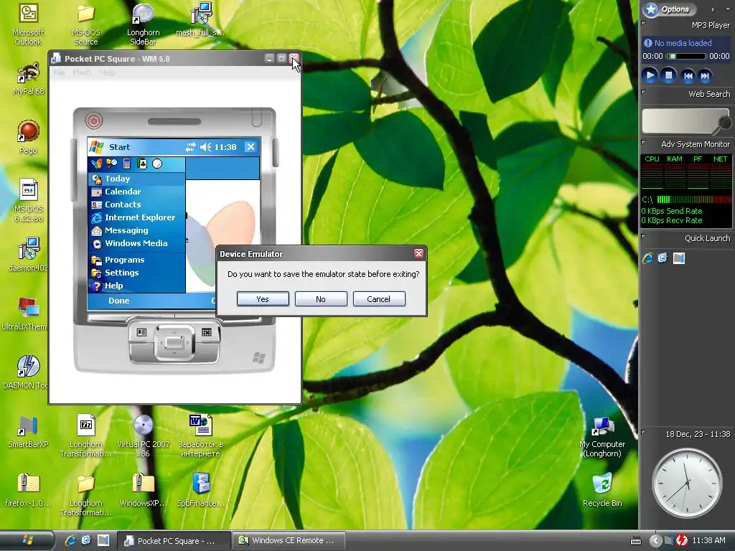Tap the MSN butterfly shortcut icon
Image resolution: width=735 pixels, height=551 pixels.
97,164
